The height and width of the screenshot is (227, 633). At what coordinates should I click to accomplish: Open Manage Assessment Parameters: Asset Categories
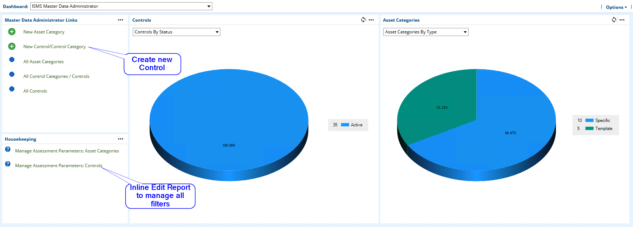coord(67,151)
